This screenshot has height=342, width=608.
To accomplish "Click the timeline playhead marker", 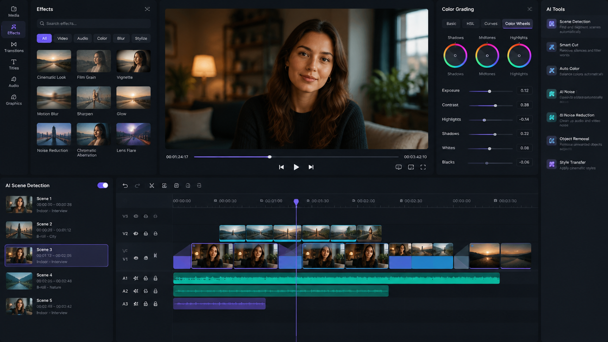I will point(296,202).
